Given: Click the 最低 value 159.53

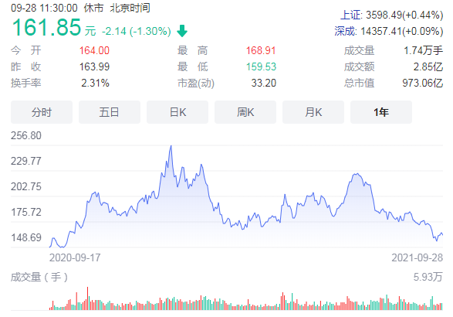Looking at the screenshot, I should (x=261, y=66).
